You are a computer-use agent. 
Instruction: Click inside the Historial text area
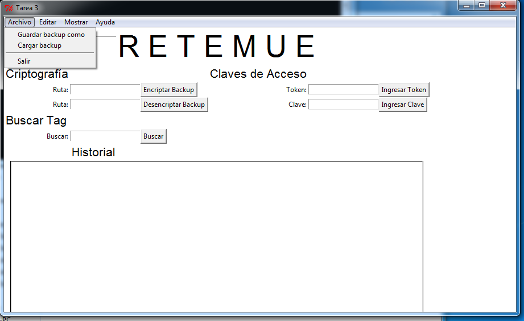point(217,236)
